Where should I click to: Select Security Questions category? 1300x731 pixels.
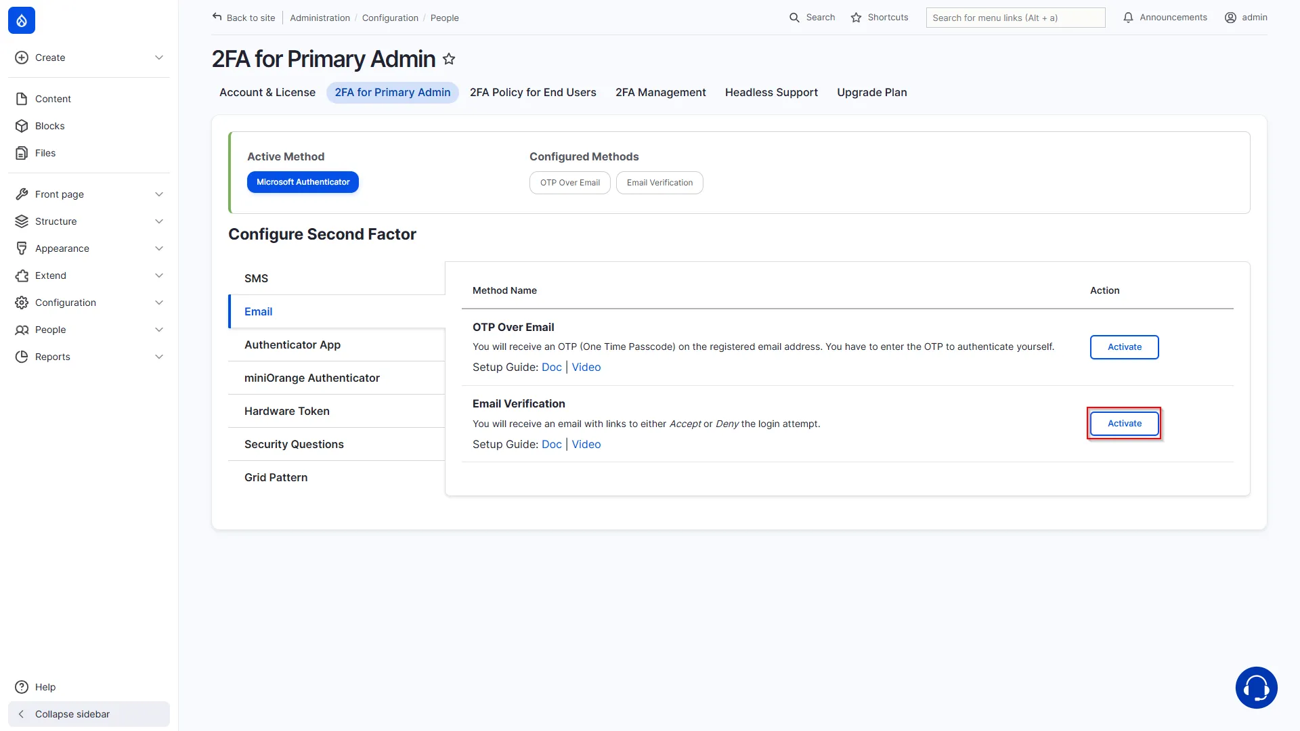click(x=337, y=444)
